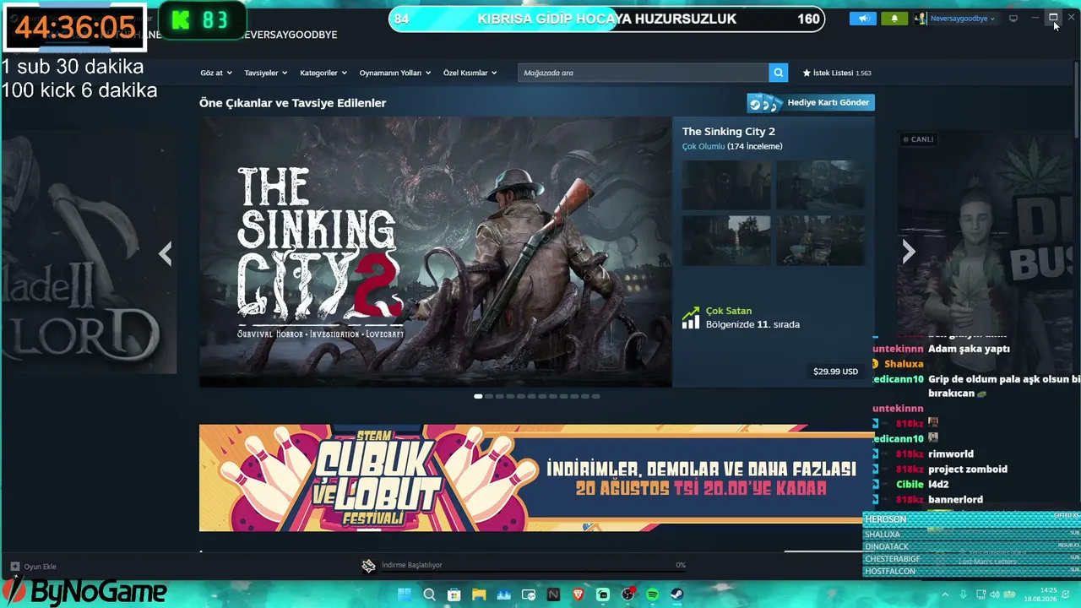Click the 'Bölgenizde 11. sırada' text
Image resolution: width=1081 pixels, height=608 pixels.
coord(752,324)
